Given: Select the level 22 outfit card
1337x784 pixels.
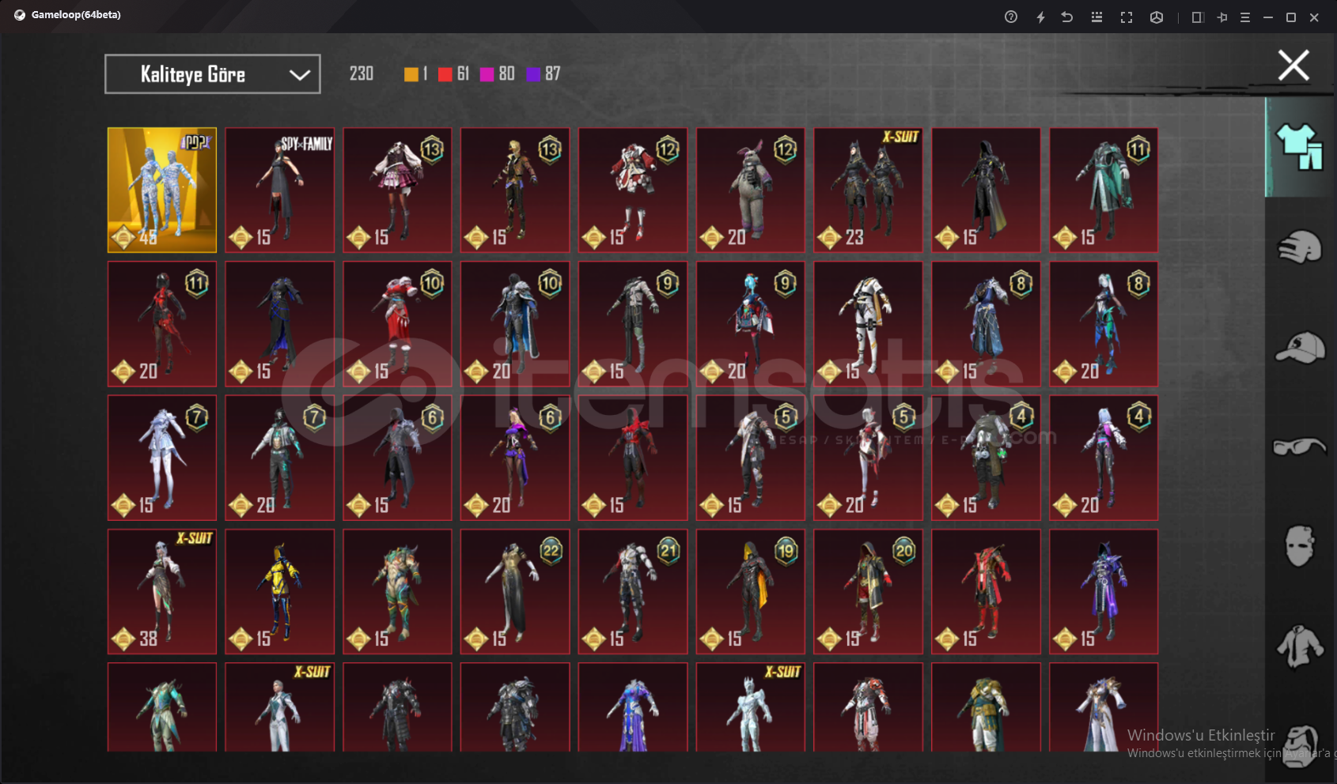Looking at the screenshot, I should pyautogui.click(x=515, y=592).
